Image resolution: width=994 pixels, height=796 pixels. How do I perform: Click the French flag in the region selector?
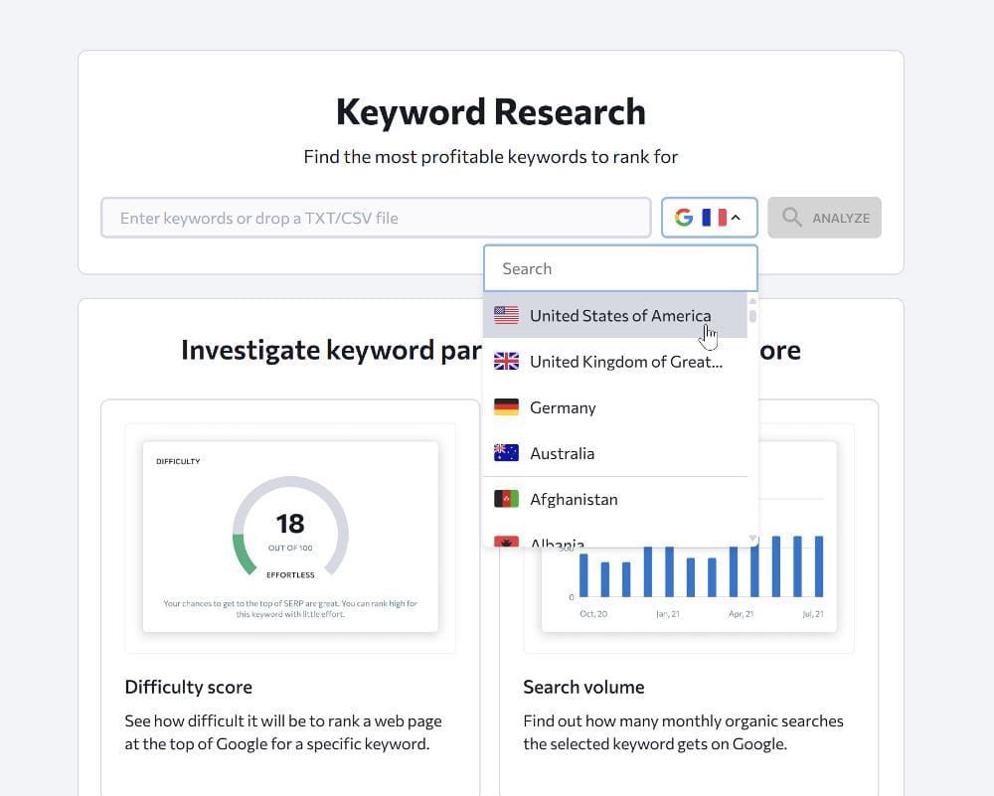715,218
